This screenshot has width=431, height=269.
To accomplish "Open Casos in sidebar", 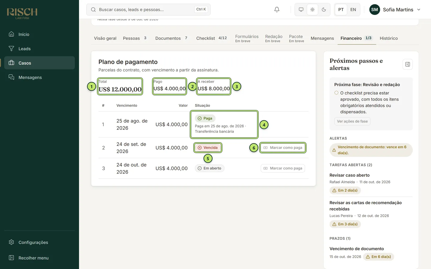I will pos(40,63).
